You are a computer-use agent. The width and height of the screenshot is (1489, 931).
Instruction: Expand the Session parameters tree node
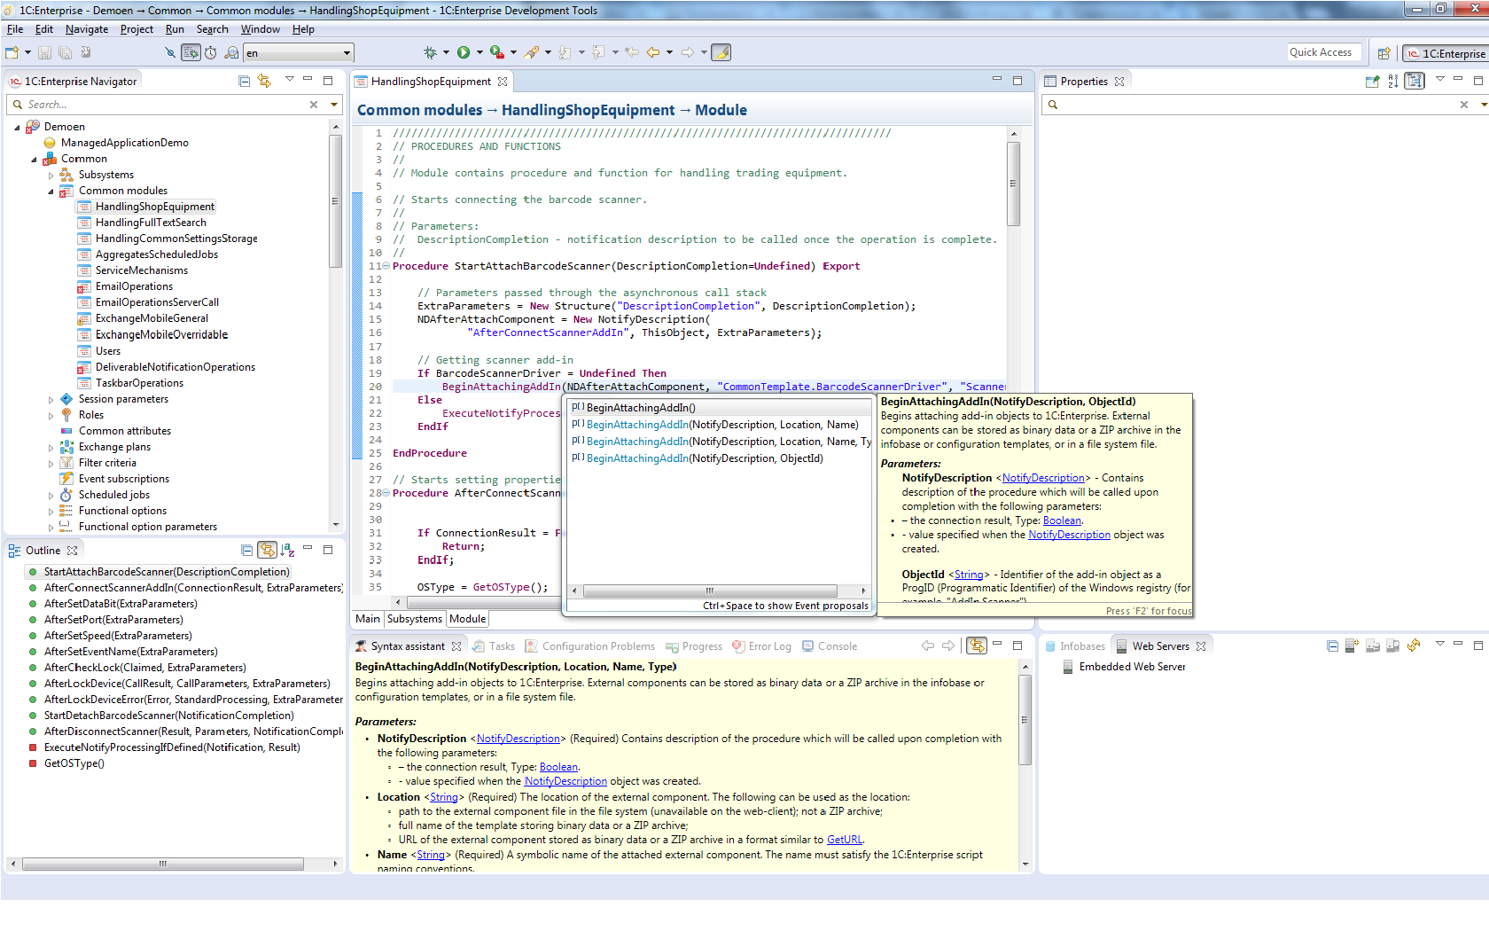[51, 399]
